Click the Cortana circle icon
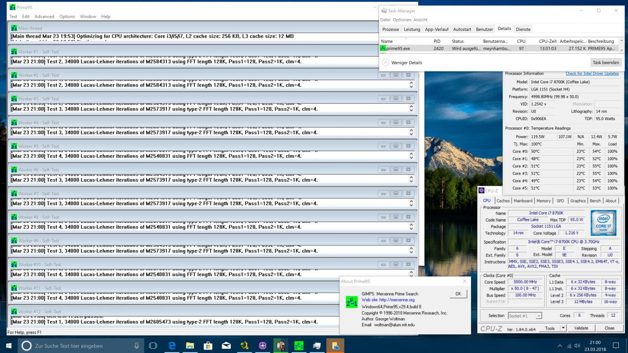 pos(27,346)
